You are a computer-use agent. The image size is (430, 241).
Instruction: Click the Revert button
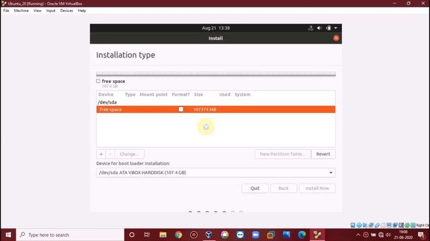323,154
